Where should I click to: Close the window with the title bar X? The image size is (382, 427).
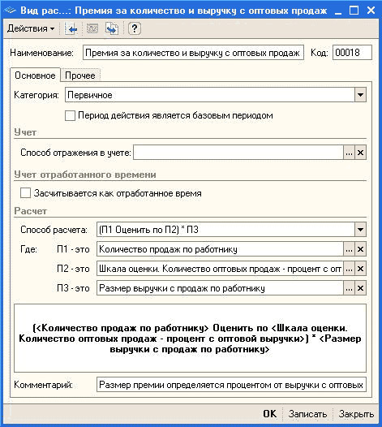point(371,11)
